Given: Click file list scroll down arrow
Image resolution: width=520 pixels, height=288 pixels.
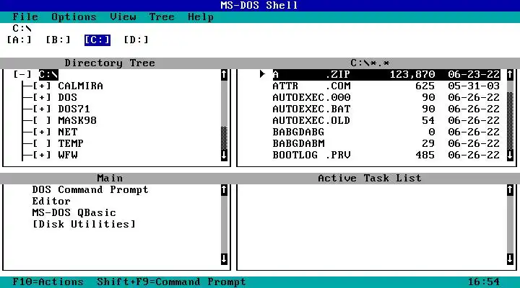Looking at the screenshot, I should pyautogui.click(x=510, y=155).
